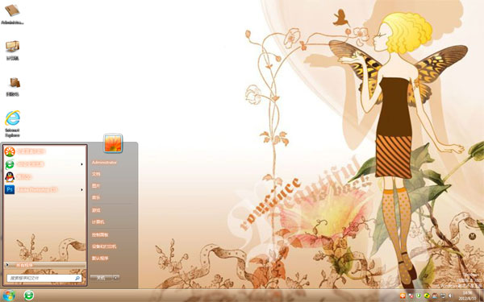Click the user account flower picture
This screenshot has width=484, height=302.
113,143
